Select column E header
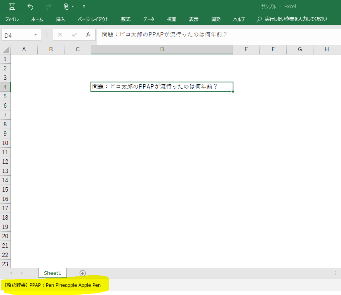The width and height of the screenshot is (341, 295). tap(246, 49)
